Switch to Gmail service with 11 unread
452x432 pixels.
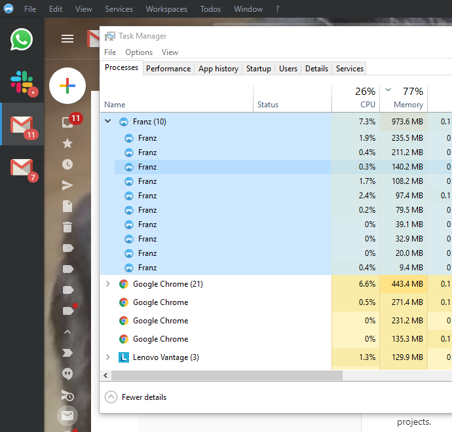pos(22,124)
